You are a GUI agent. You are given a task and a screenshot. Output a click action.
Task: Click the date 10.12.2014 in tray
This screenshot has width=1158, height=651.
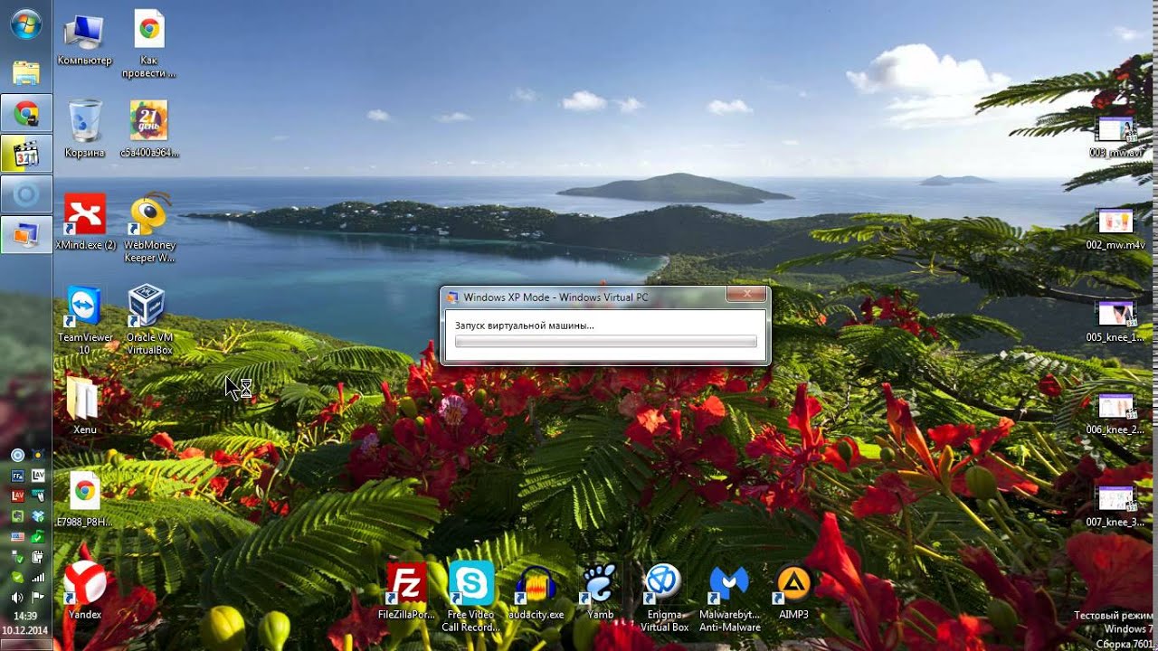pos(25,630)
